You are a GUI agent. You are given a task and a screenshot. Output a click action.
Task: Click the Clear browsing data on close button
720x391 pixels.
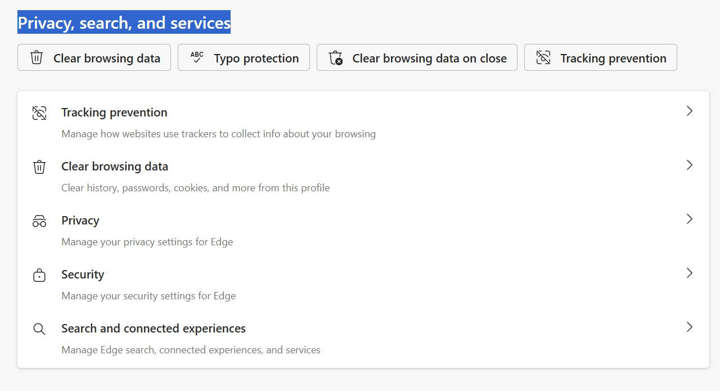click(417, 57)
